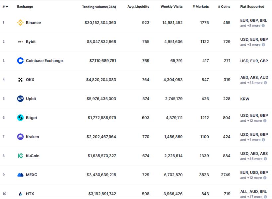Click the KuCoin logo icon
The height and width of the screenshot is (199, 272).
click(x=20, y=156)
